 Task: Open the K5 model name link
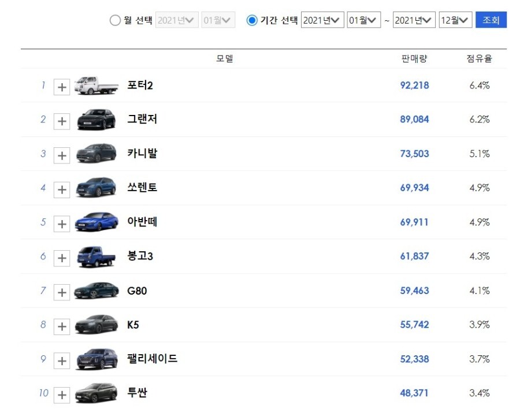133,325
